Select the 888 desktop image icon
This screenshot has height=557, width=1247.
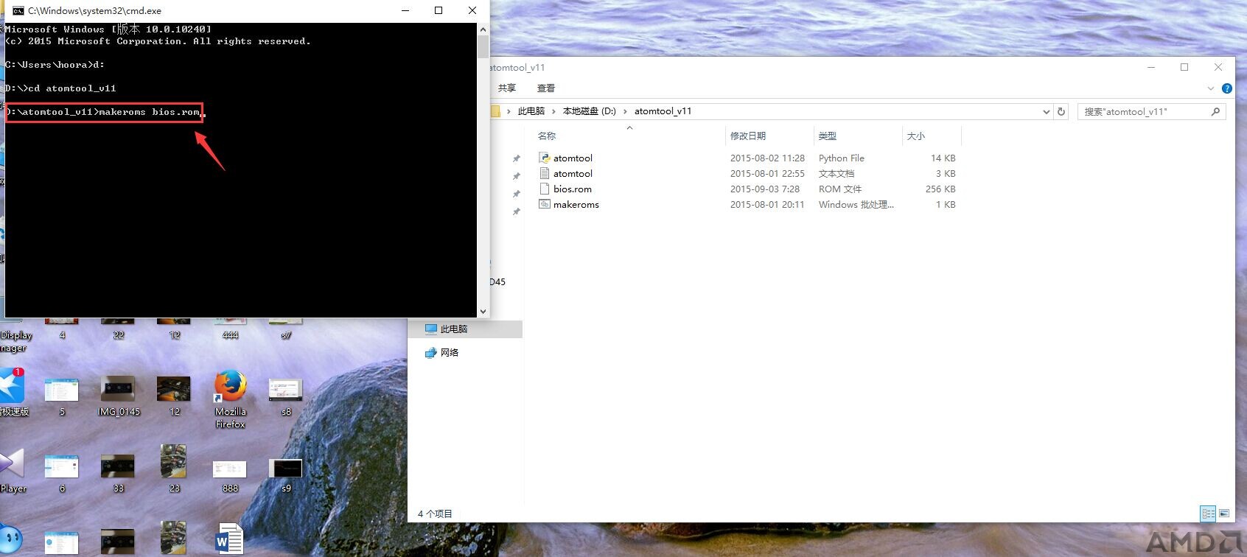pyautogui.click(x=230, y=475)
